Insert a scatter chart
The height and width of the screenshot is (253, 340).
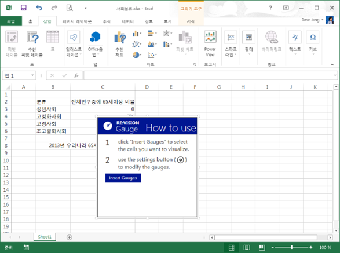click(x=152, y=54)
